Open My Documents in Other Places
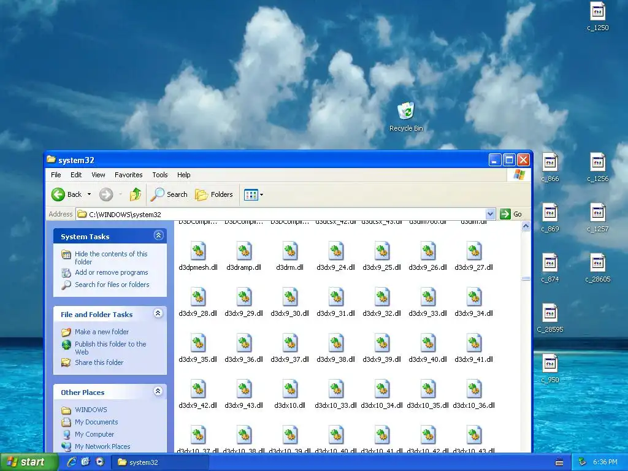 [x=96, y=422]
